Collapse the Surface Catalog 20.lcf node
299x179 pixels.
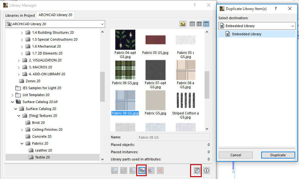coord(12,102)
